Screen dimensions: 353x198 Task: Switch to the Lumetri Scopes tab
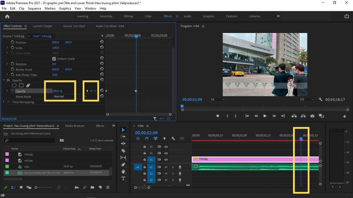click(x=42, y=26)
